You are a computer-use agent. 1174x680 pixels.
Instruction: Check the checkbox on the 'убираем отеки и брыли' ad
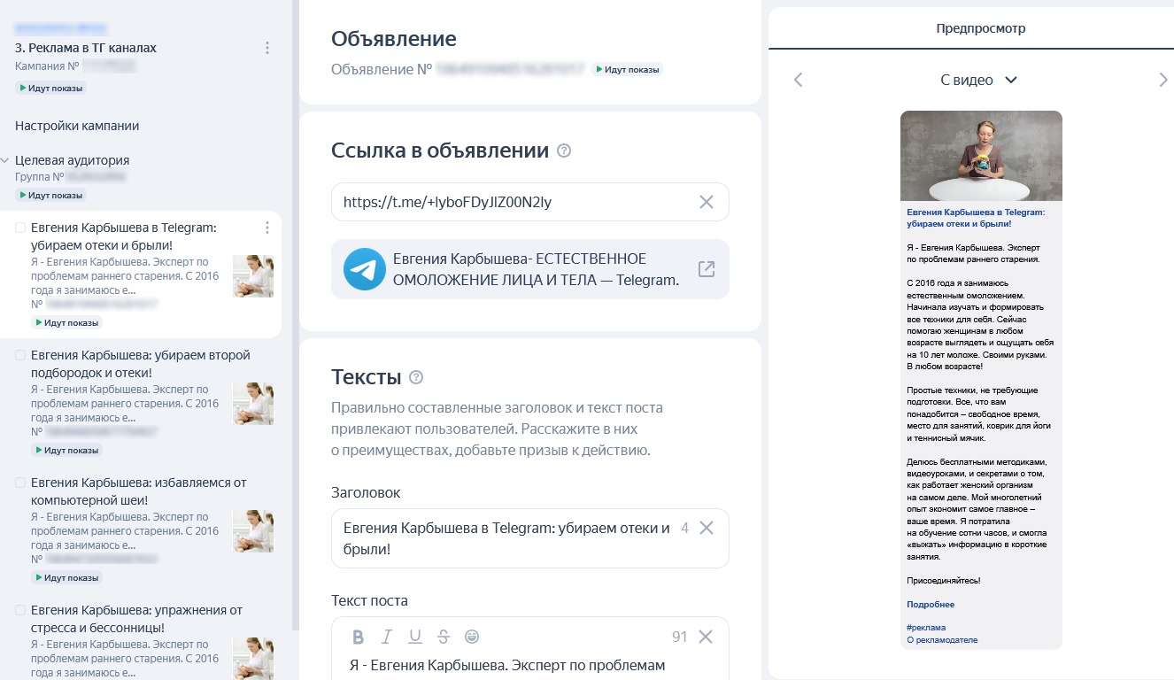coord(21,227)
